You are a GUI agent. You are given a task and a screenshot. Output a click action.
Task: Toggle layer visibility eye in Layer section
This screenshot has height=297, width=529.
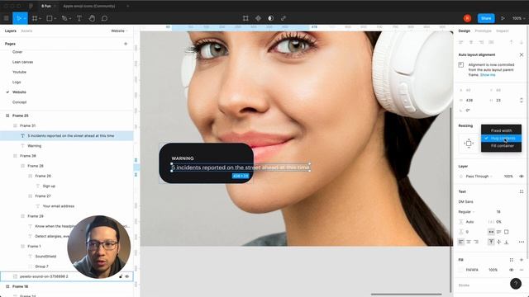point(522,176)
